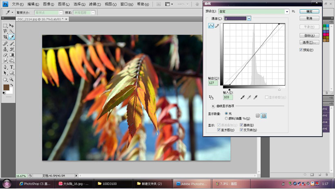Toggle the 直方图(H) checkbox
335x191 pixels.
coord(219,130)
